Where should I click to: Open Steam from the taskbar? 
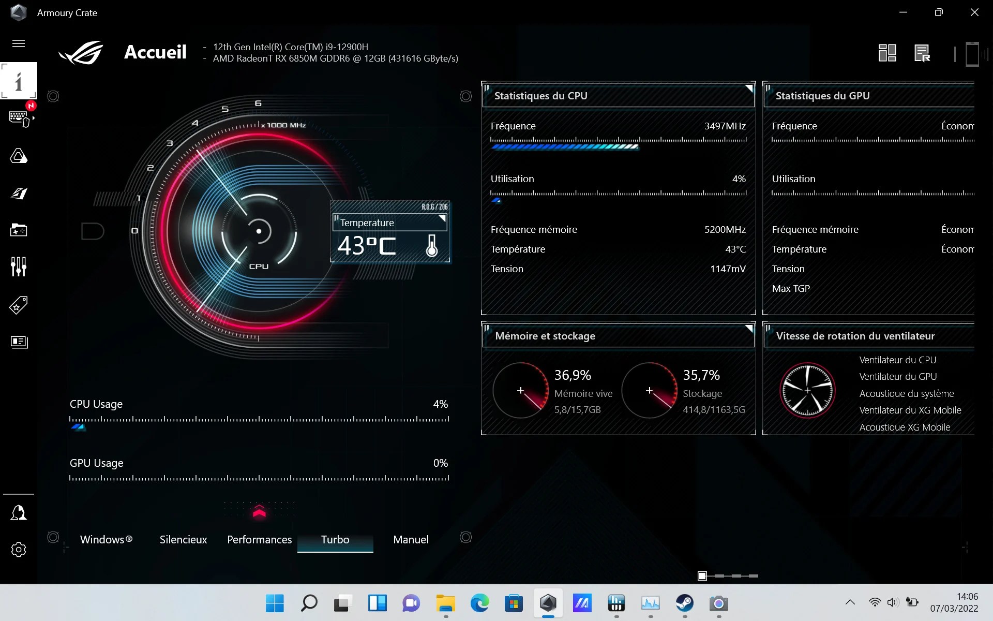point(685,603)
